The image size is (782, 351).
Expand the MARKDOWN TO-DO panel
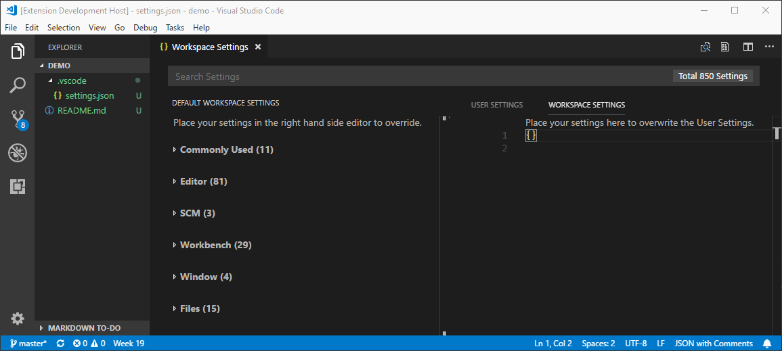coord(92,328)
